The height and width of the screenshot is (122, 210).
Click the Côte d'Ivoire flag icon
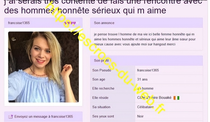point(176,98)
